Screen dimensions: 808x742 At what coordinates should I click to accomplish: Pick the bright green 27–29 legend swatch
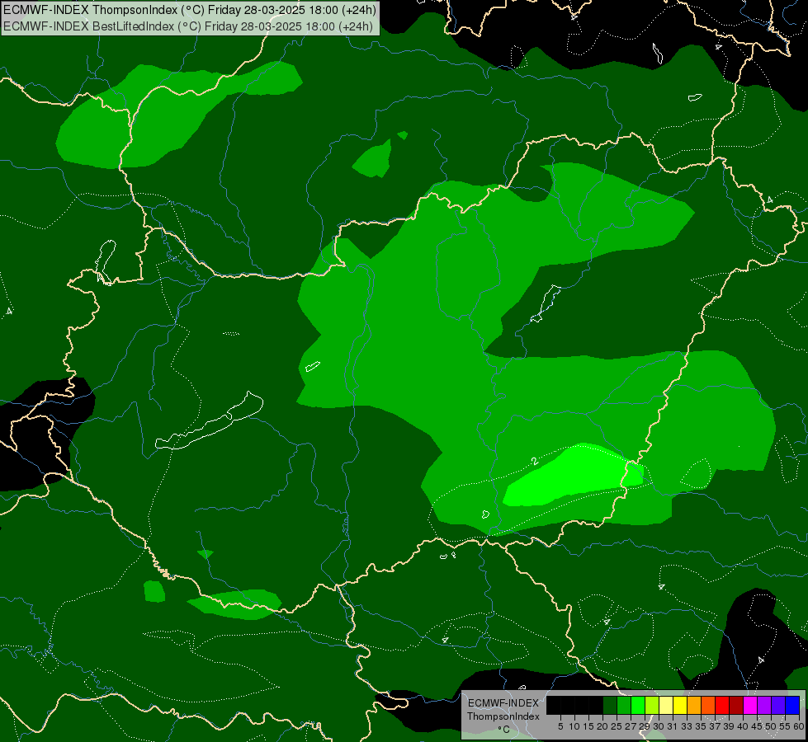tap(638, 705)
